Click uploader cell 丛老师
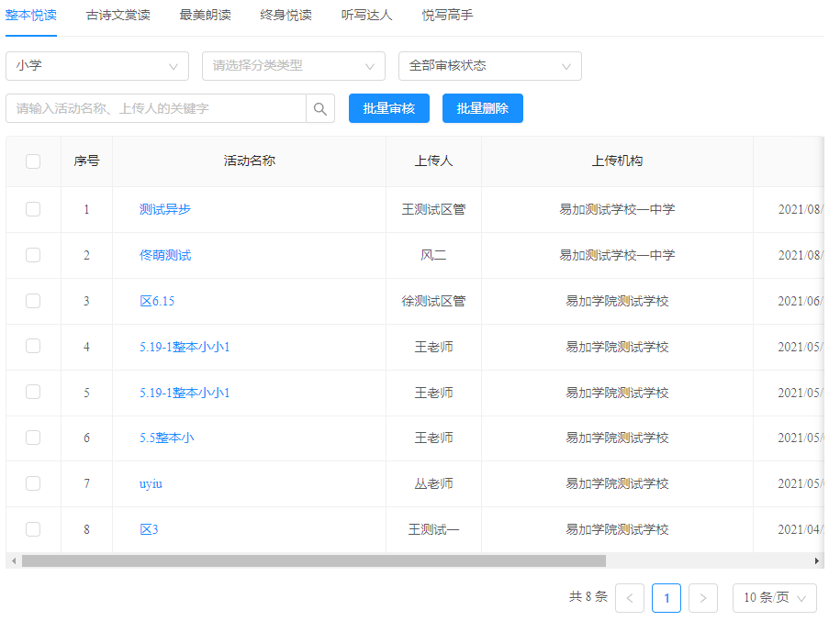Screen dimensions: 829x621 [433, 483]
